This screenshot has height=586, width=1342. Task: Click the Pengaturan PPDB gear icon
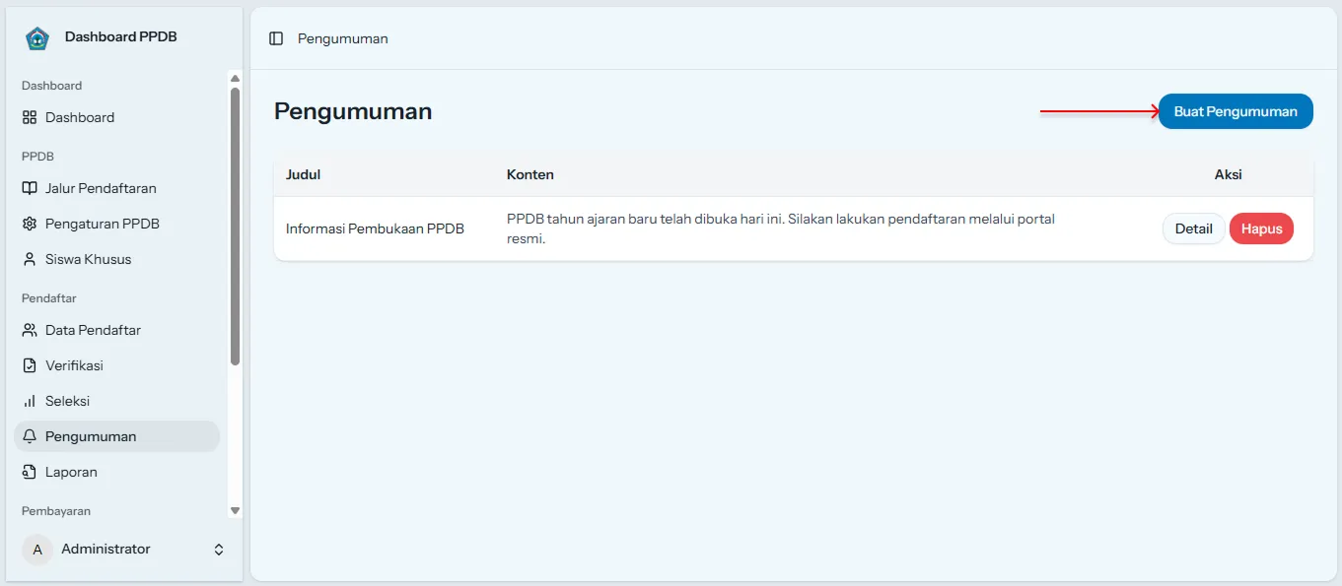(30, 224)
